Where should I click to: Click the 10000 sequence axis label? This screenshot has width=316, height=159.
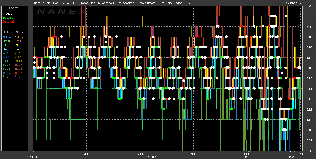click(247, 154)
